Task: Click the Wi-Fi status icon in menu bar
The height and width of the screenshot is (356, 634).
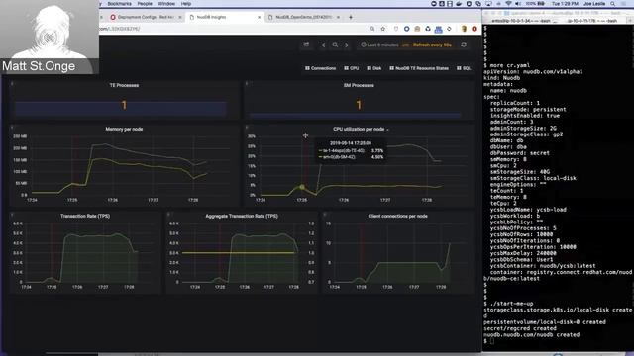Action: coord(508,4)
